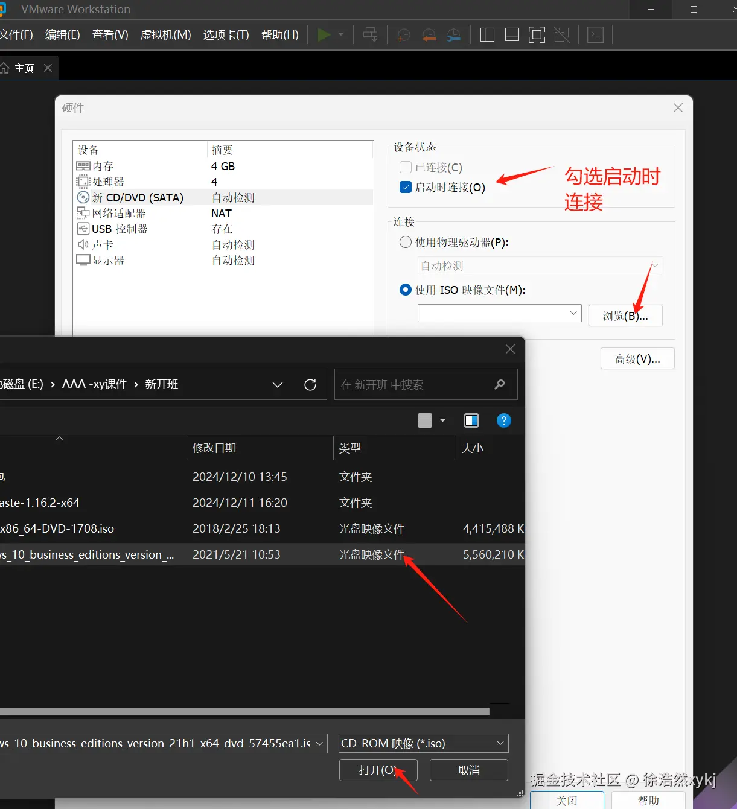Click the 在 新开班 中搜索 search field
This screenshot has height=809, width=737.
pyautogui.click(x=426, y=384)
